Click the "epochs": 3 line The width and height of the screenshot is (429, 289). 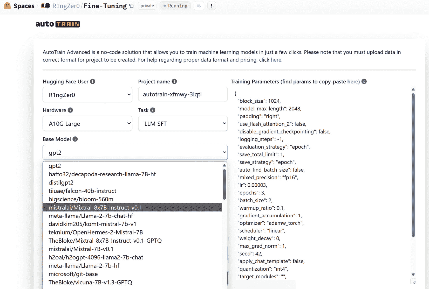(251, 193)
